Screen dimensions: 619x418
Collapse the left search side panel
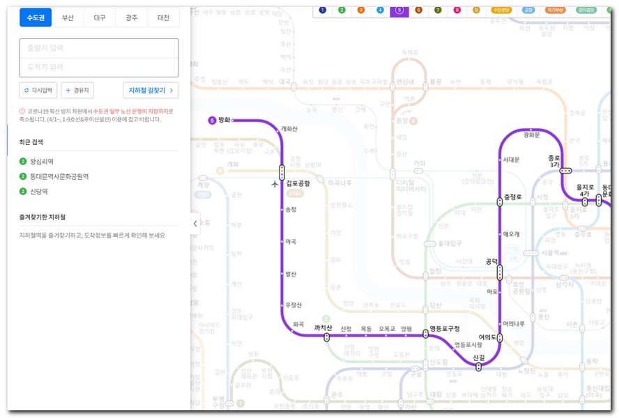click(195, 223)
